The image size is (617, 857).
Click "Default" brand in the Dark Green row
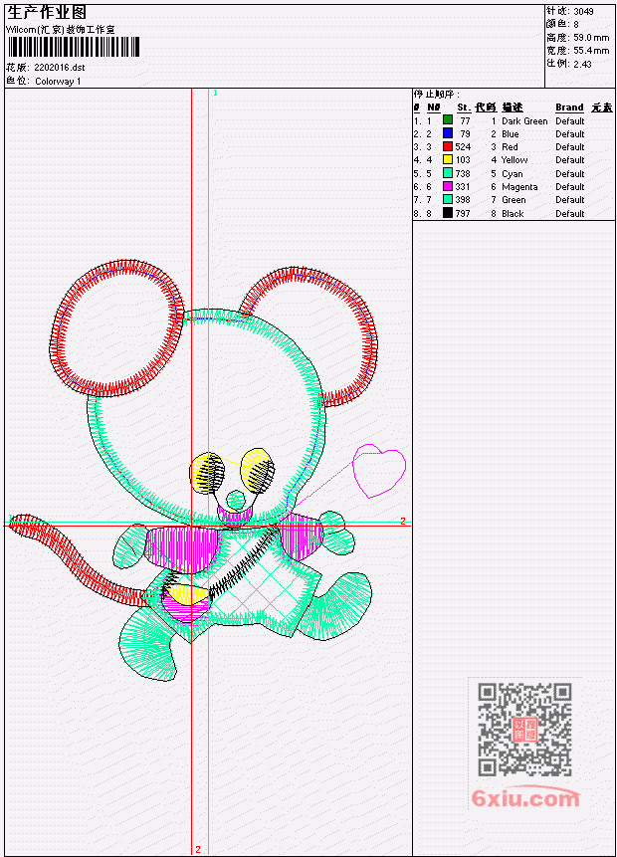570,120
